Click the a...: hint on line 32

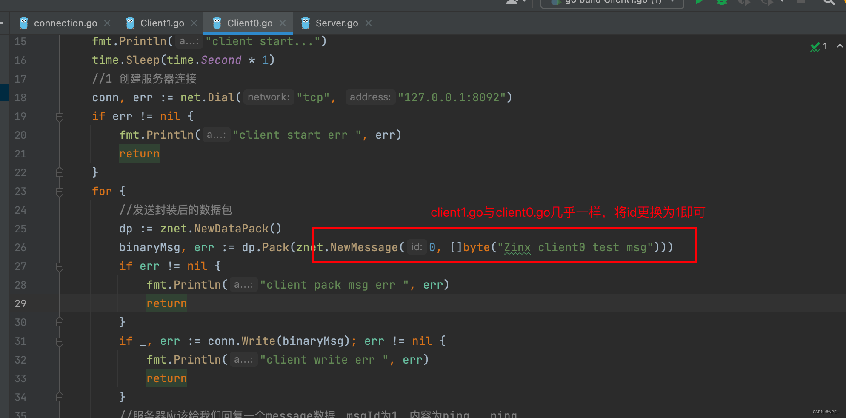(x=243, y=360)
